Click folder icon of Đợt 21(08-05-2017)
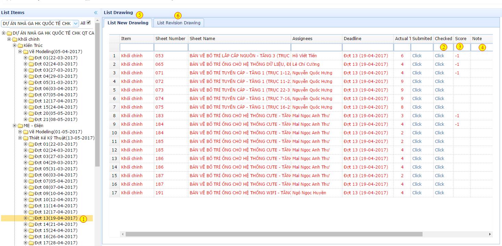502x246 pixels. tap(31, 120)
